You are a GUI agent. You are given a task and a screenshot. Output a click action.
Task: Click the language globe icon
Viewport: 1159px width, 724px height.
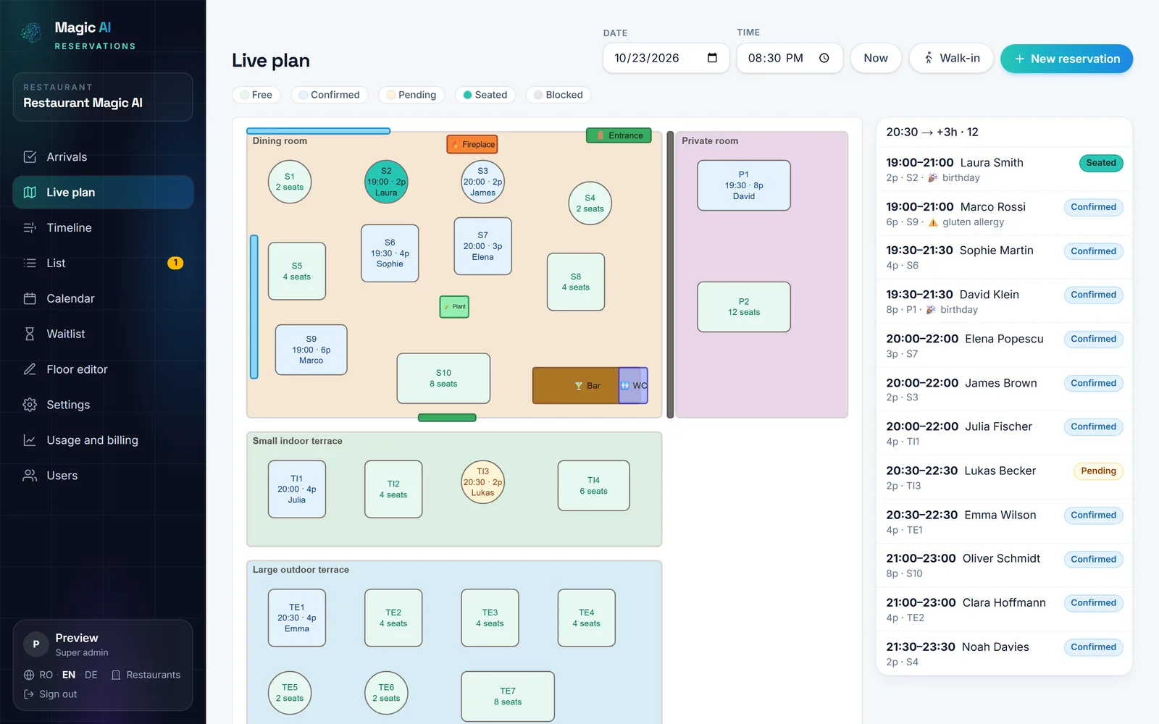(x=29, y=675)
